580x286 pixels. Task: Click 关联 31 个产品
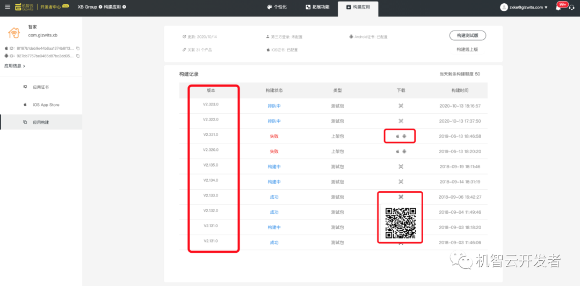pyautogui.click(x=197, y=49)
